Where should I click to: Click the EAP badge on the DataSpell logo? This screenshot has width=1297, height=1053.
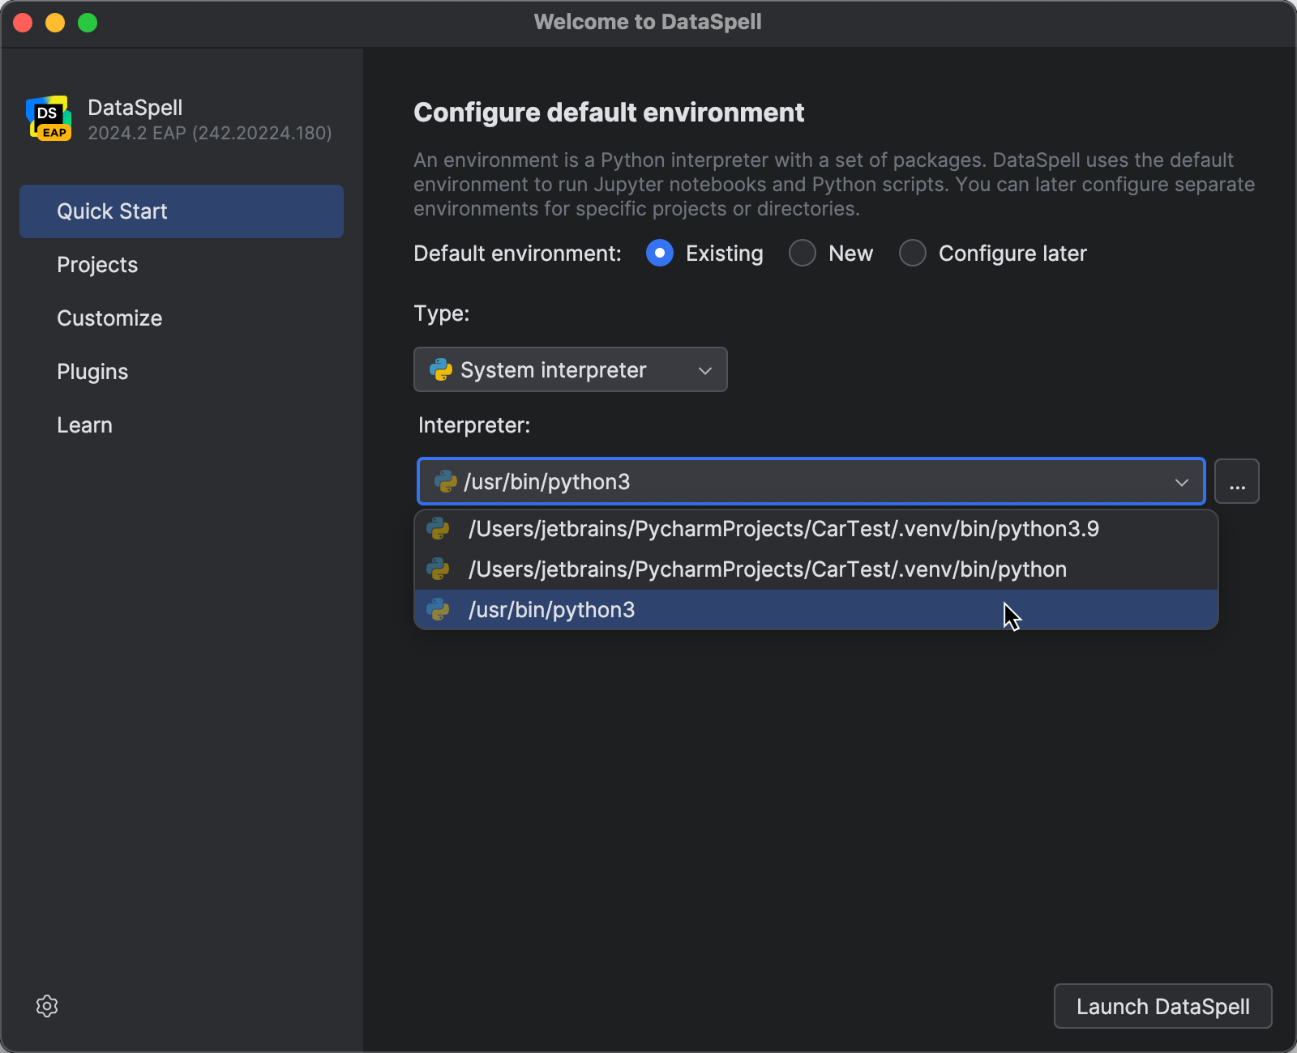[53, 131]
